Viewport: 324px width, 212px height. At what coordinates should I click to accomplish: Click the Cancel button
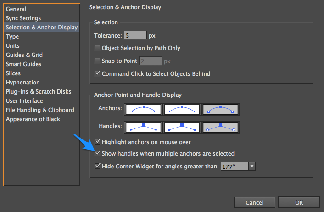254,202
